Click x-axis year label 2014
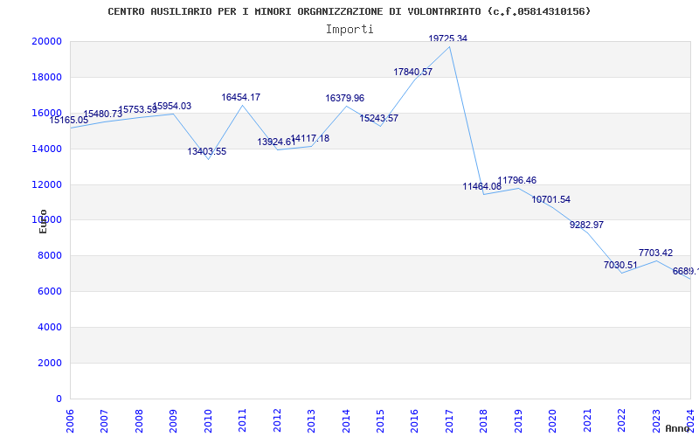Image resolution: width=699 pixels, height=437 pixels. tap(346, 420)
